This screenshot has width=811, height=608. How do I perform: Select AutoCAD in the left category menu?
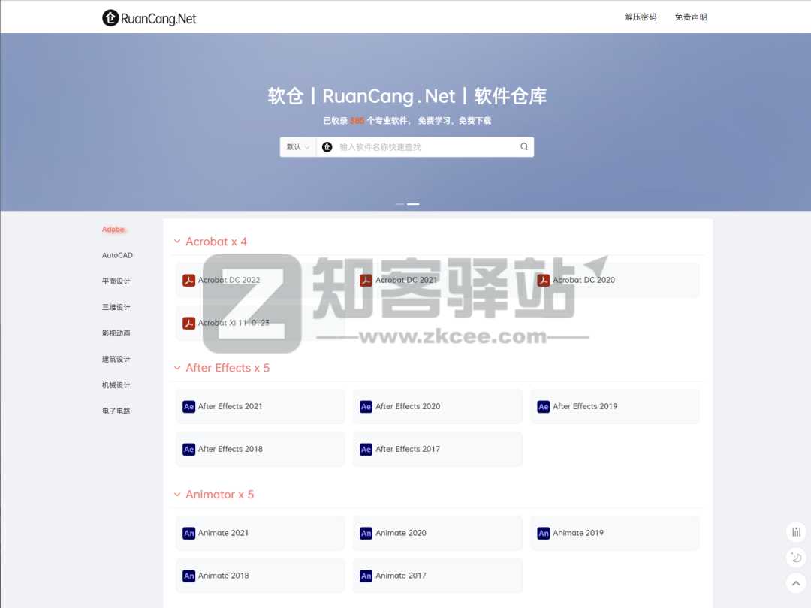coord(117,255)
